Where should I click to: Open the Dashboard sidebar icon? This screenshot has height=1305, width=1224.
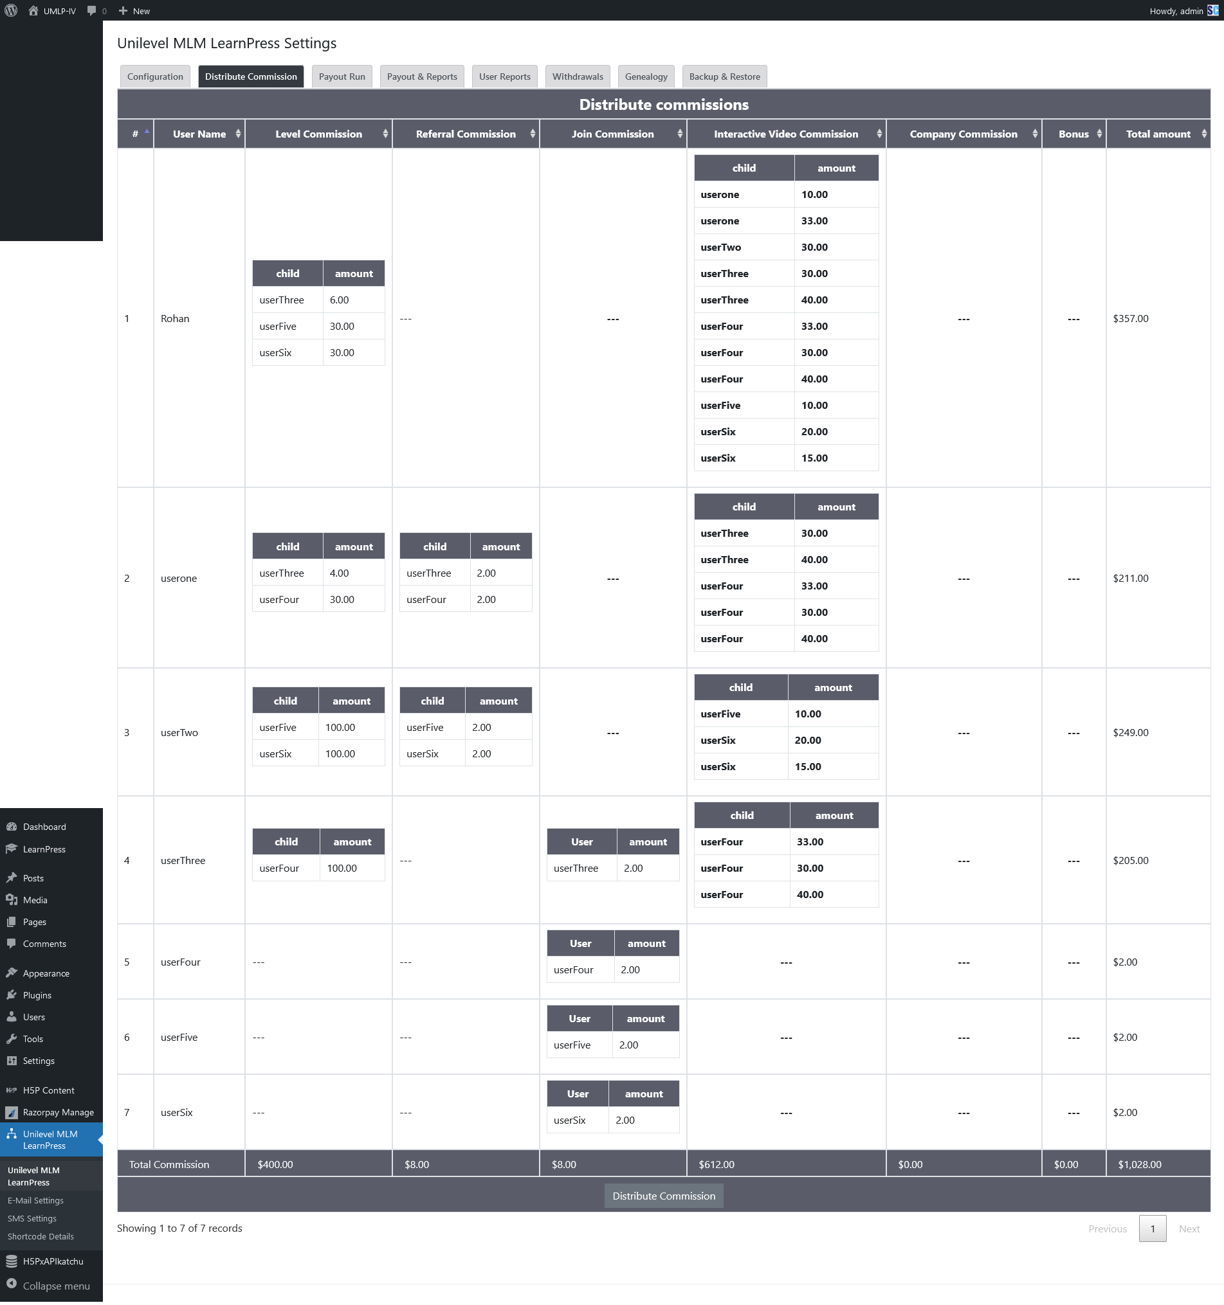pos(12,826)
